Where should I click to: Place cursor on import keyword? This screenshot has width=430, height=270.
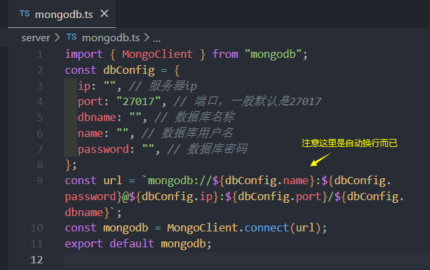point(84,54)
